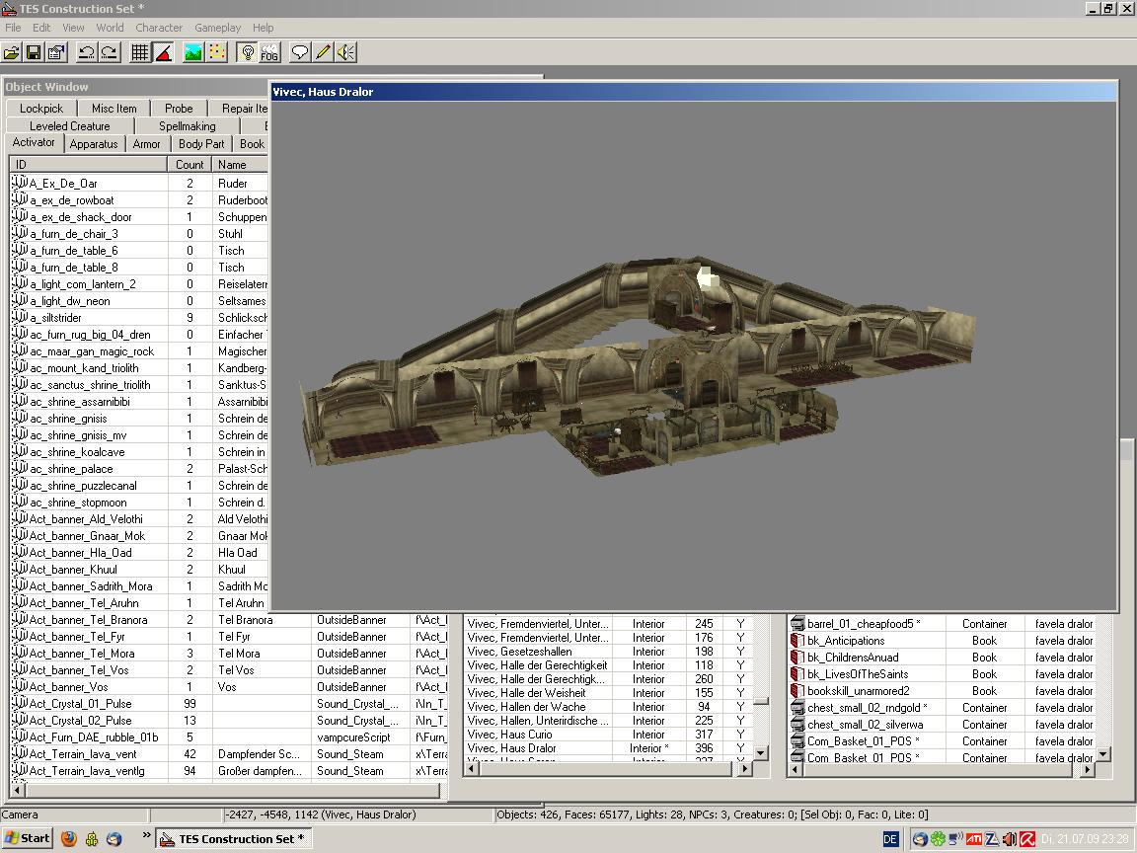
Task: Open the script editor pencil icon
Action: [x=323, y=52]
